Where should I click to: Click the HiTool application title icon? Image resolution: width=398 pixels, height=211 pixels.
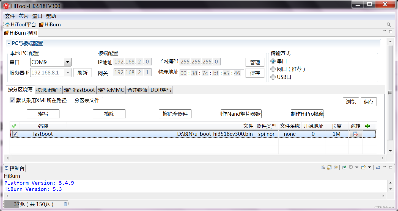coord(6,5)
